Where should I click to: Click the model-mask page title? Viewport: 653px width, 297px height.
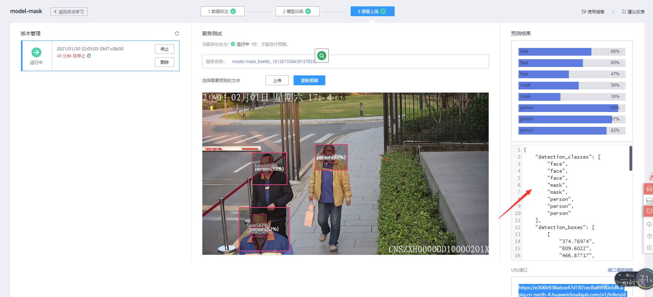(x=26, y=11)
